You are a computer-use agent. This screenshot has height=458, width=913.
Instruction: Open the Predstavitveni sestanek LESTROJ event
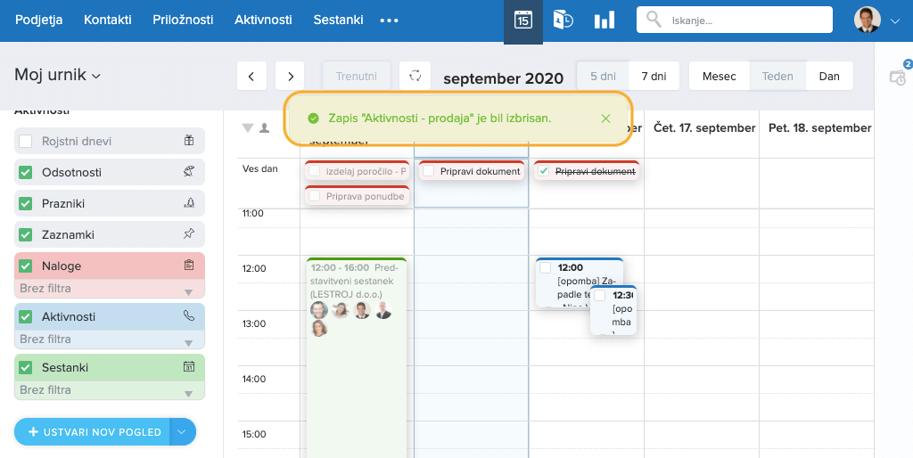pyautogui.click(x=356, y=357)
